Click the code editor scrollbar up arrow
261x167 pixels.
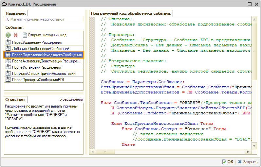coord(254,20)
